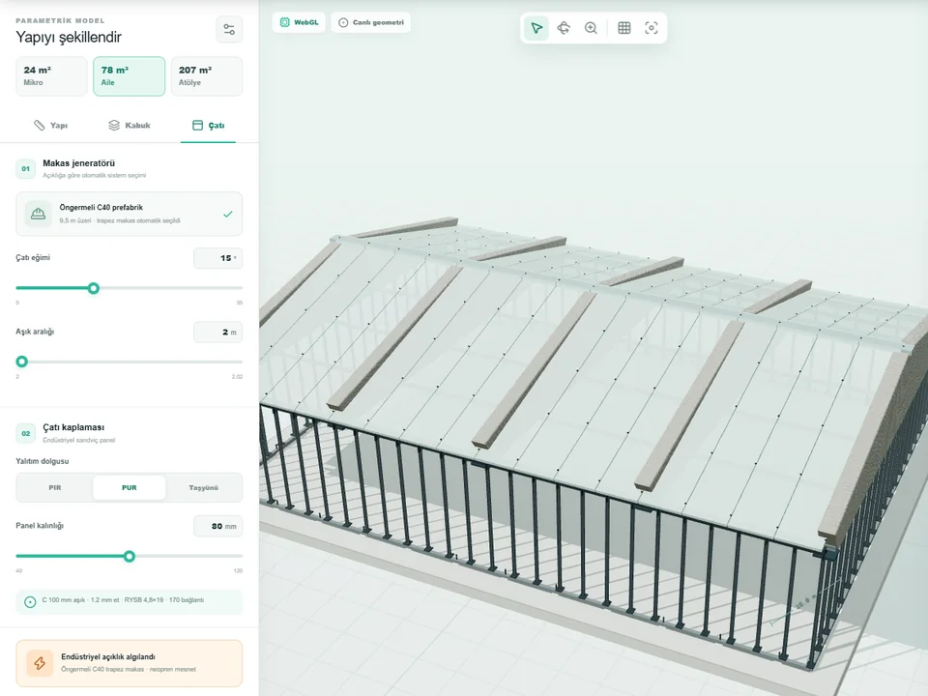This screenshot has height=696, width=928.
Task: Select the Öngermeli C40 prefabrik card
Action: [x=129, y=214]
